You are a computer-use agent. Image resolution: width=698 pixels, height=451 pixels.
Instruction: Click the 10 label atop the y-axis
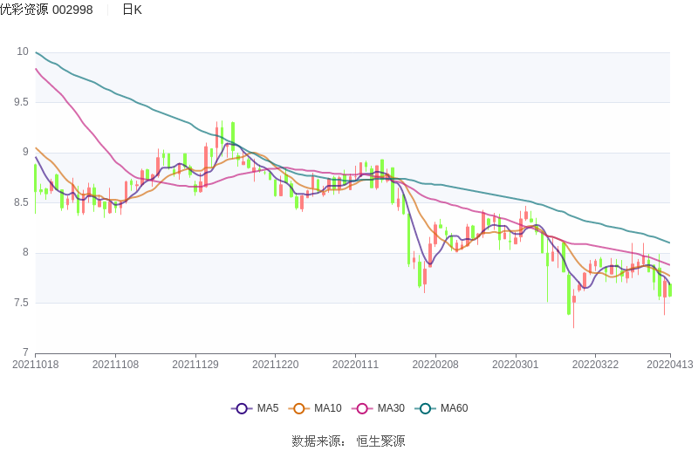(x=23, y=51)
